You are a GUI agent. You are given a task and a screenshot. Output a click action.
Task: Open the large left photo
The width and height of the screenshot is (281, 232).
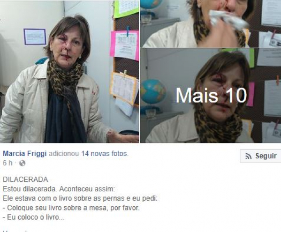[69, 72]
